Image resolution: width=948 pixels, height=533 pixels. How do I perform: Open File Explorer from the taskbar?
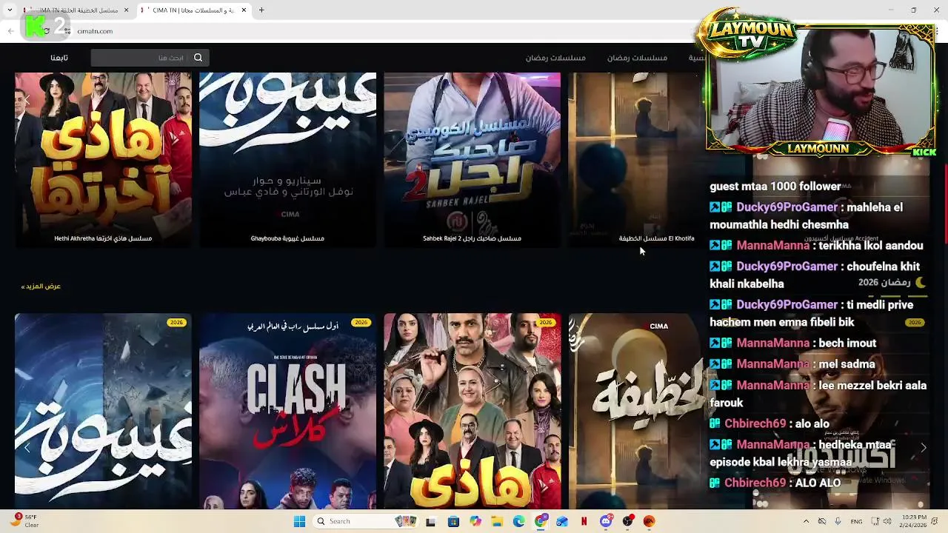click(x=497, y=521)
